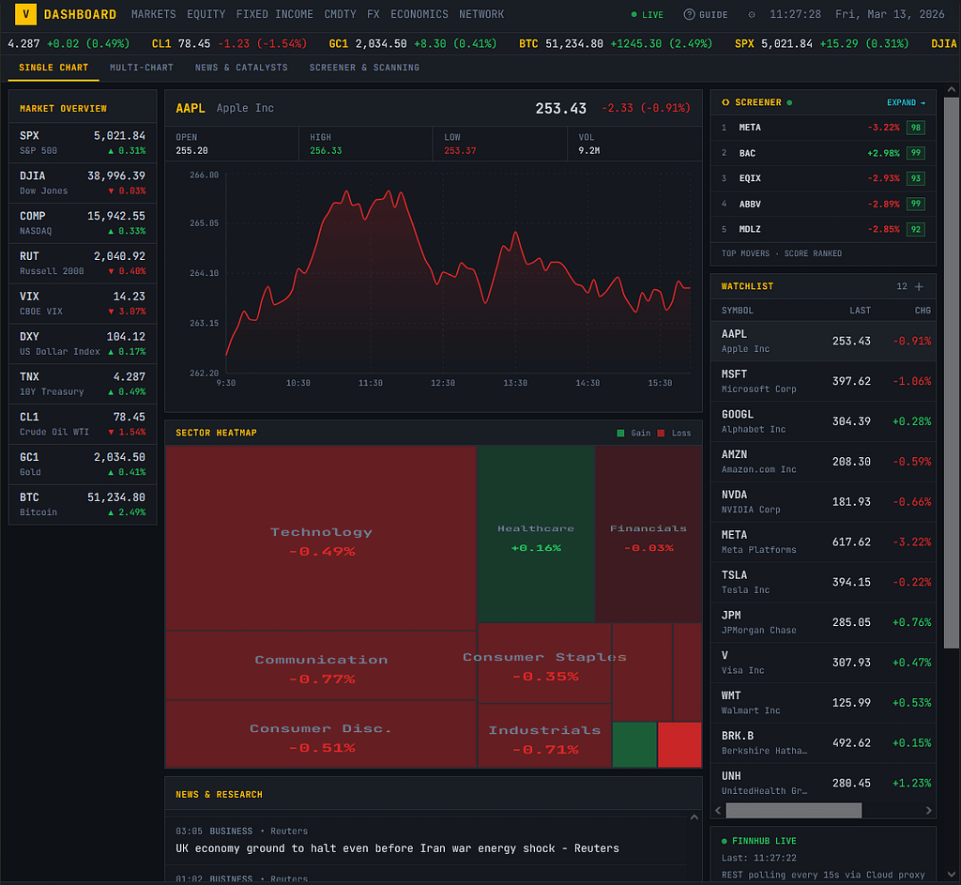Open the News & Catalysts tab
961x885 pixels.
coord(241,68)
